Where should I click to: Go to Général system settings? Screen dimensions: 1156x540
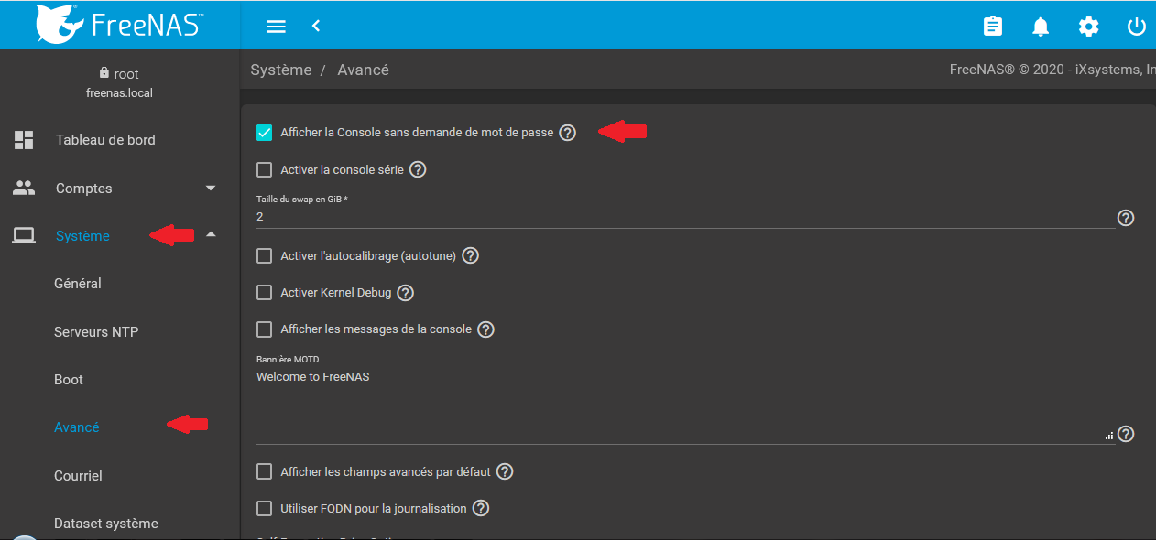pos(78,284)
